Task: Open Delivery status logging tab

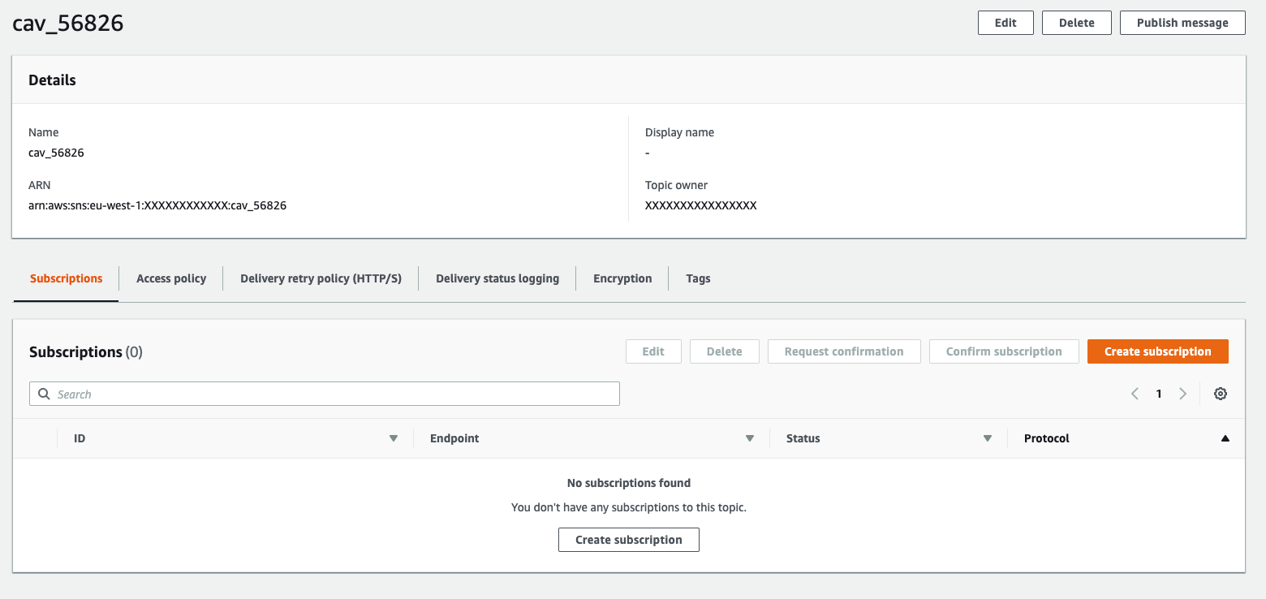Action: point(497,278)
